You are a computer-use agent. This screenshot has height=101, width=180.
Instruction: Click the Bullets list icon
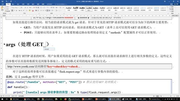click(41, 8)
